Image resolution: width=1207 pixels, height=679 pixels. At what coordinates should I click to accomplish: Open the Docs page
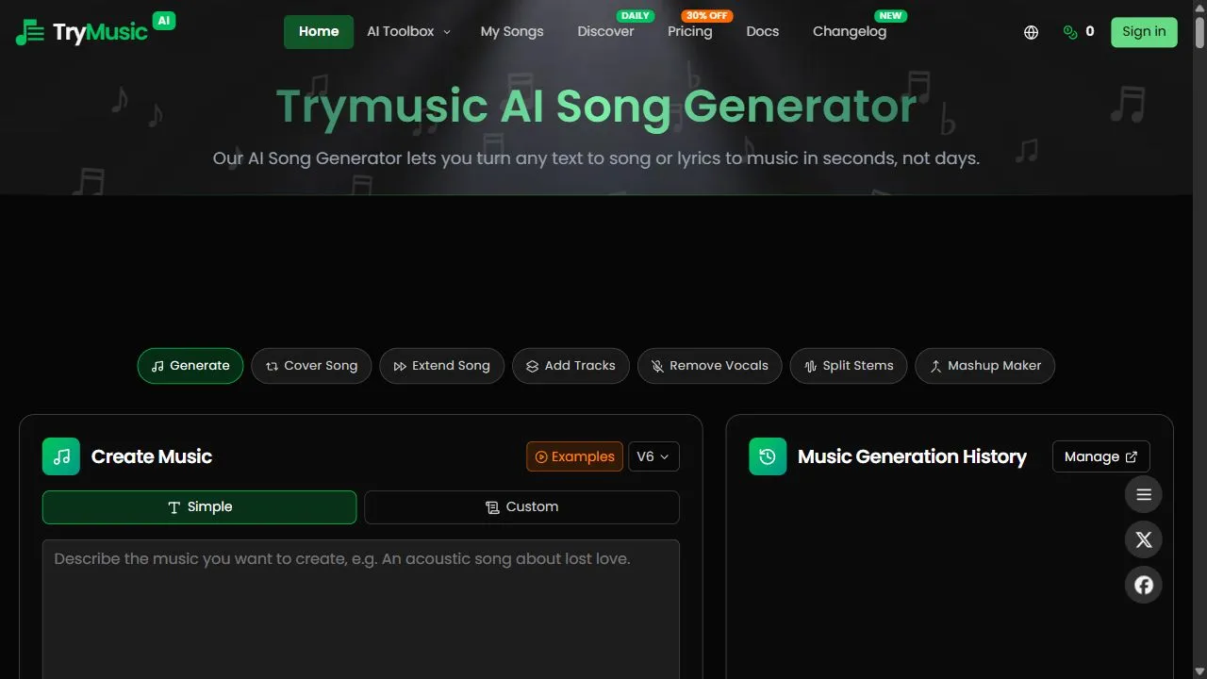click(763, 32)
